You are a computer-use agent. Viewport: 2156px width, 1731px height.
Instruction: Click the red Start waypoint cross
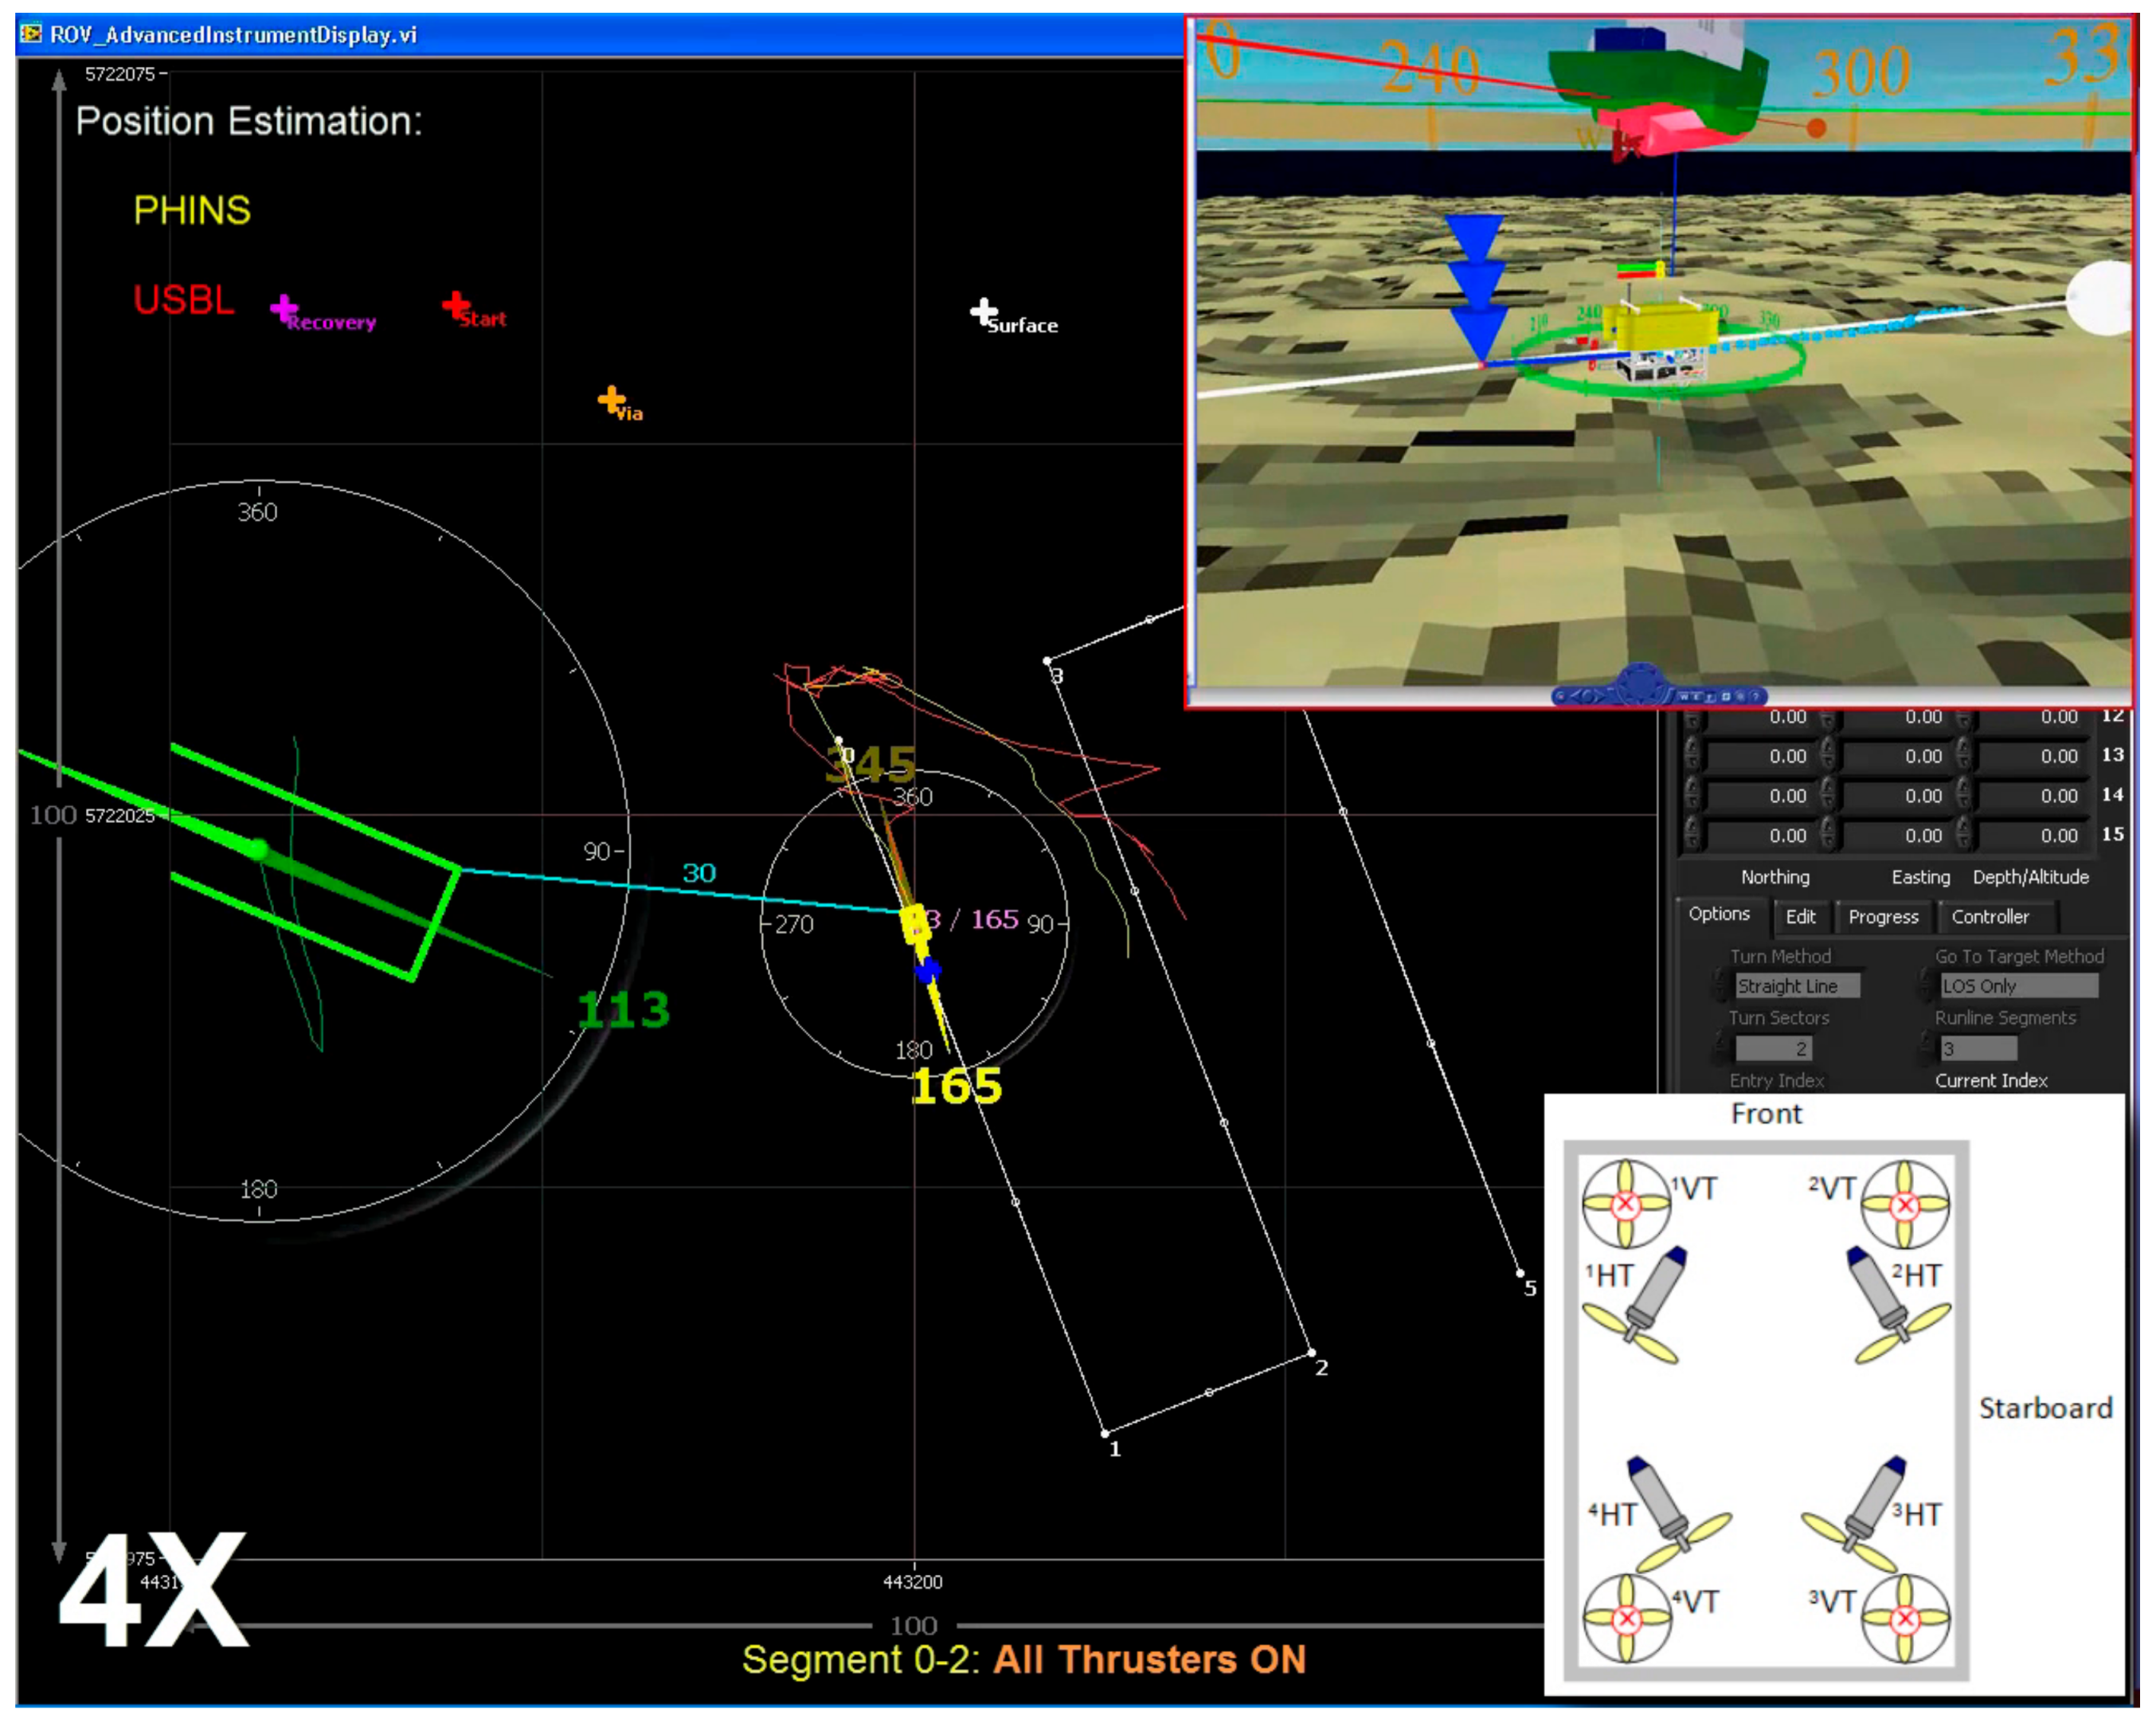tap(456, 304)
